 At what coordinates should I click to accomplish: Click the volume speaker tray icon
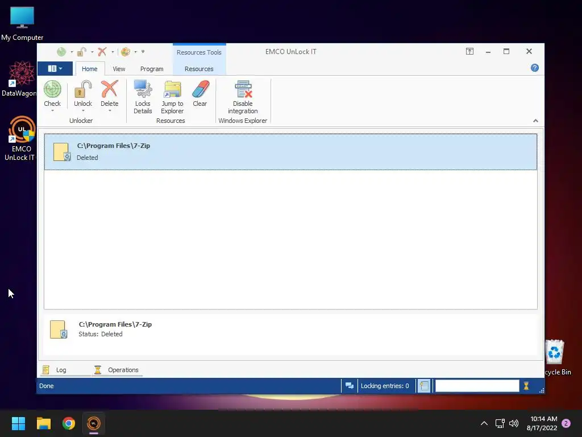pos(514,423)
